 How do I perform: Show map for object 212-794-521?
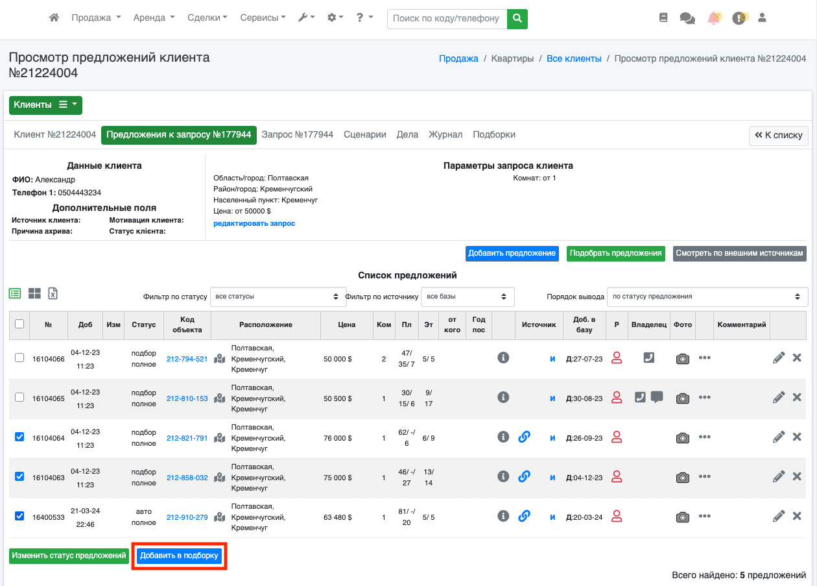point(220,359)
